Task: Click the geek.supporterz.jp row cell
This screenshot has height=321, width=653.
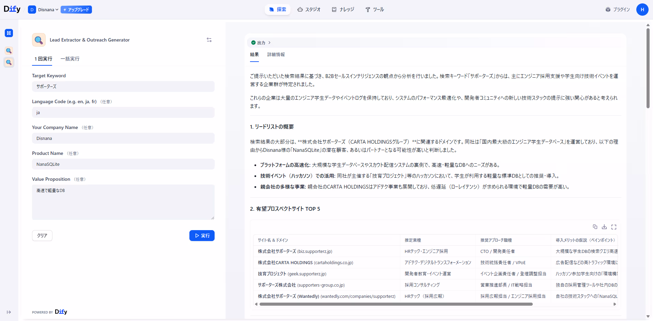Action: [x=327, y=274]
